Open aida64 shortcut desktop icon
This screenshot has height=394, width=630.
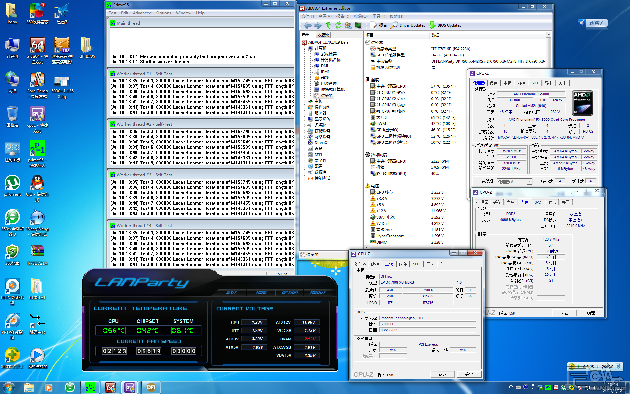pyautogui.click(x=37, y=51)
